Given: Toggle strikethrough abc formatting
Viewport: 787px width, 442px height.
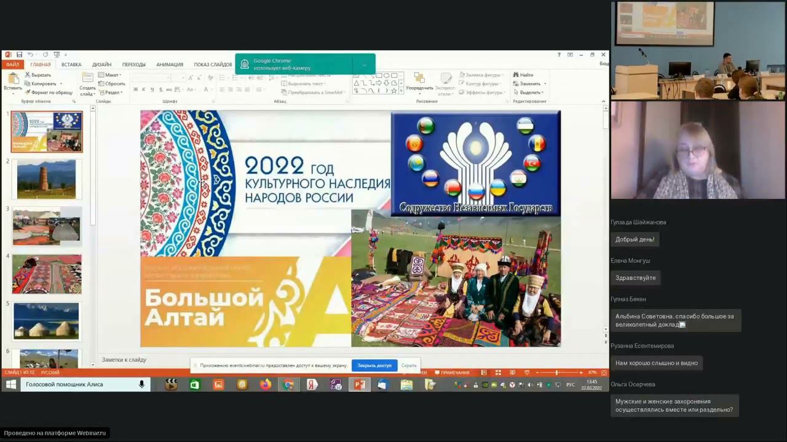Looking at the screenshot, I should [168, 90].
